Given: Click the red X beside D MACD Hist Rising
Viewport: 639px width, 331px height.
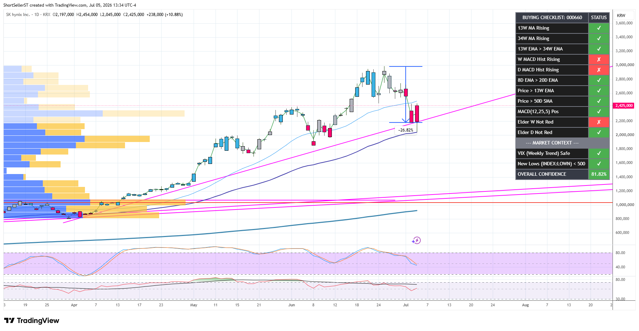Looking at the screenshot, I should coord(599,70).
